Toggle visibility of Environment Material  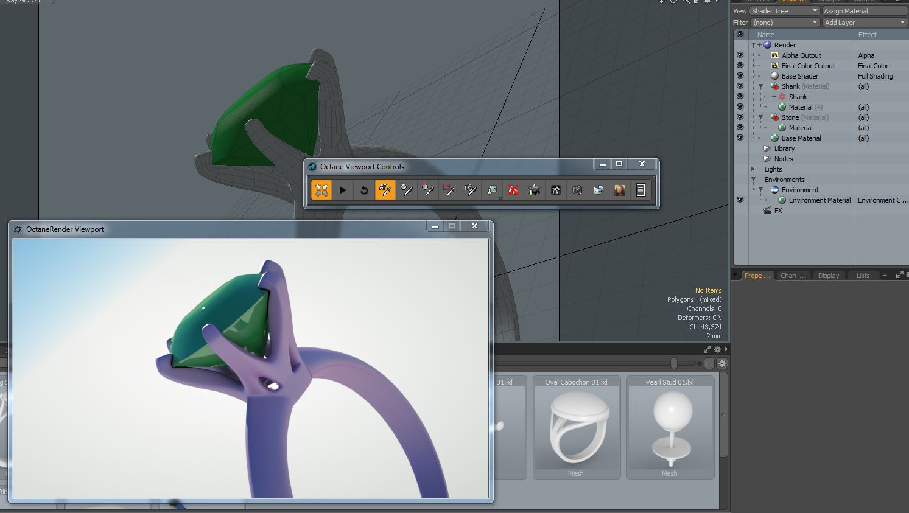pyautogui.click(x=740, y=200)
